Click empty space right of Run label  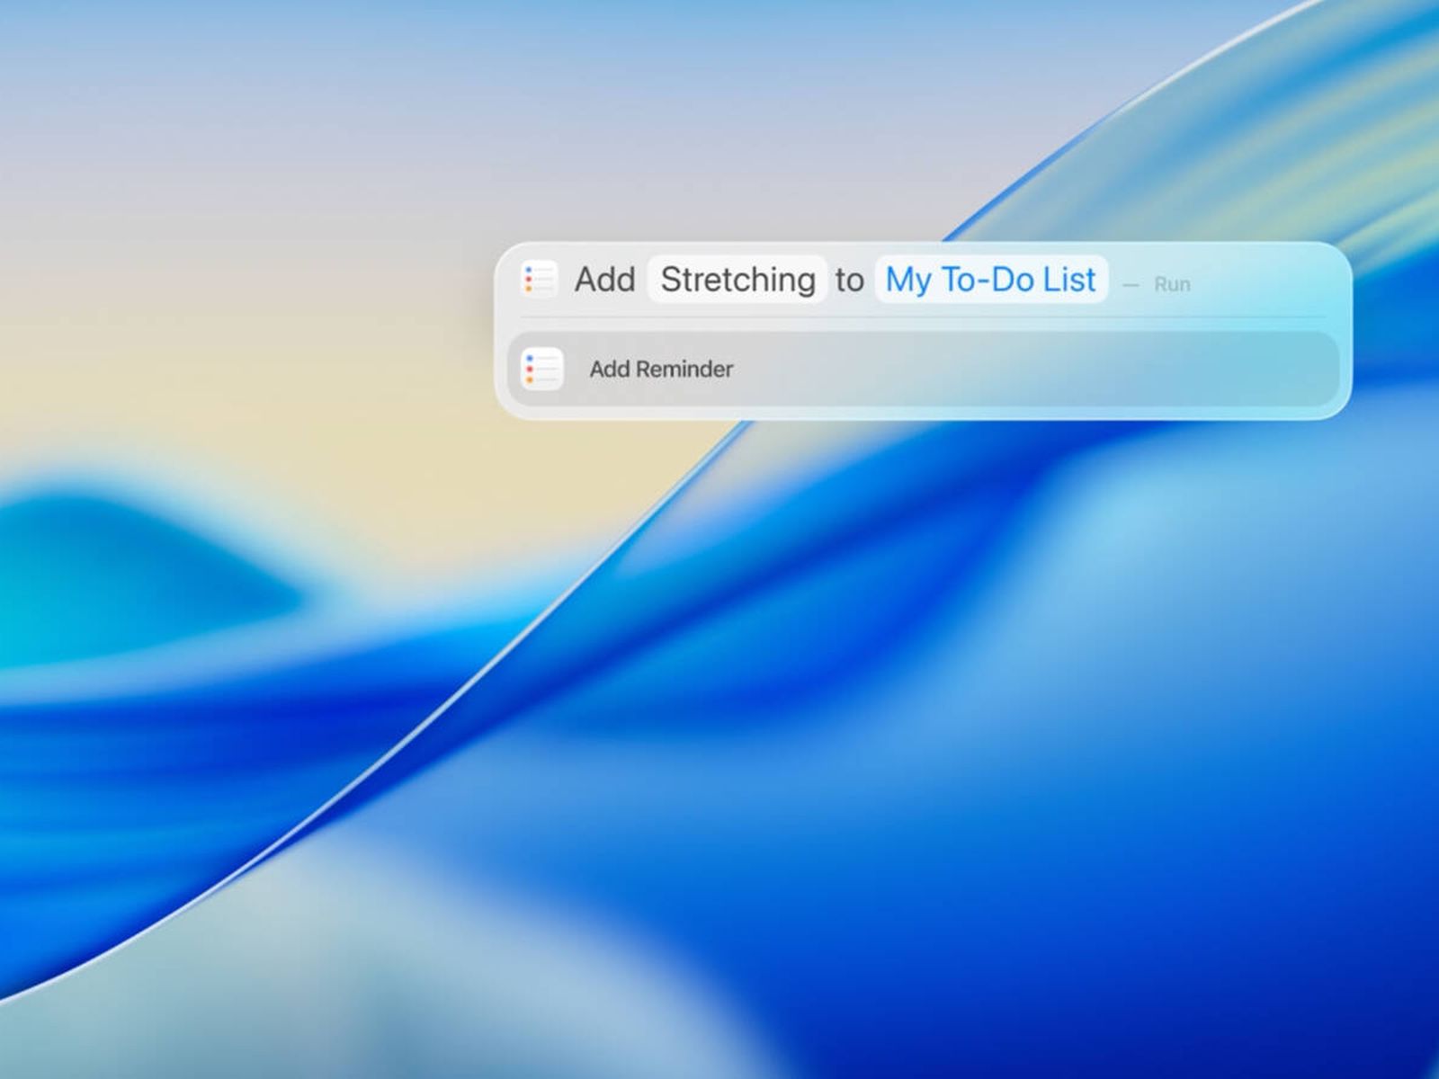pos(1268,283)
